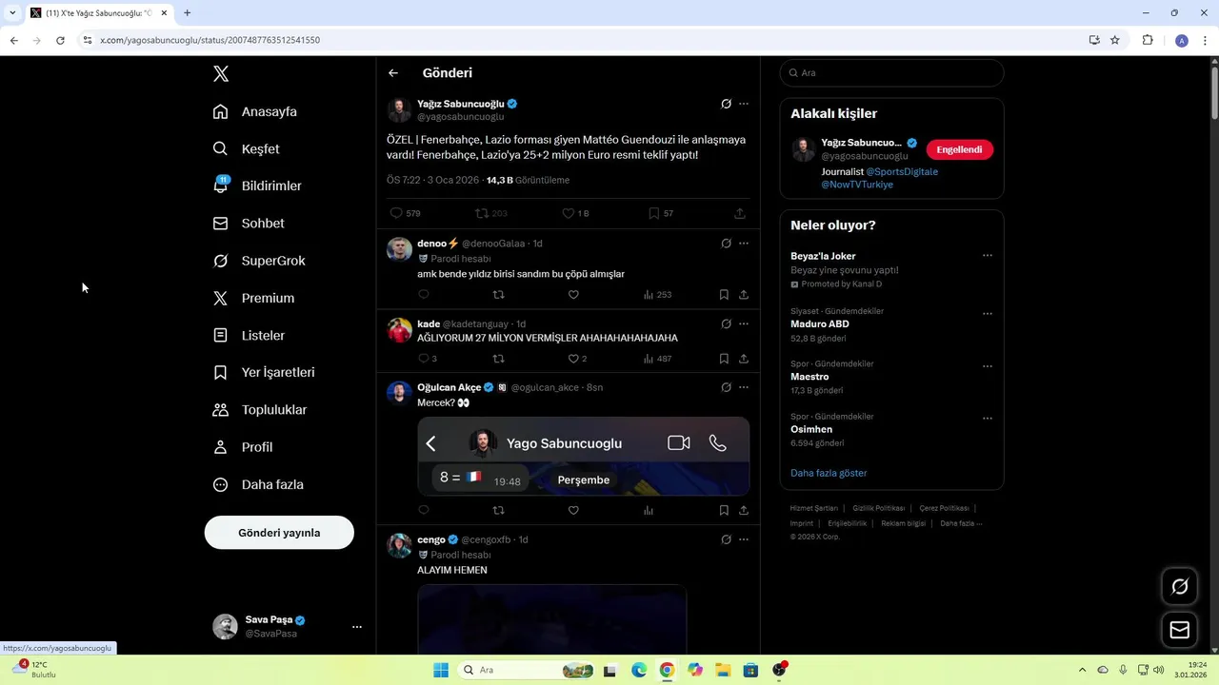Open more options on Oğulcan Akçe reply
The width and height of the screenshot is (1219, 685).
pyautogui.click(x=744, y=387)
